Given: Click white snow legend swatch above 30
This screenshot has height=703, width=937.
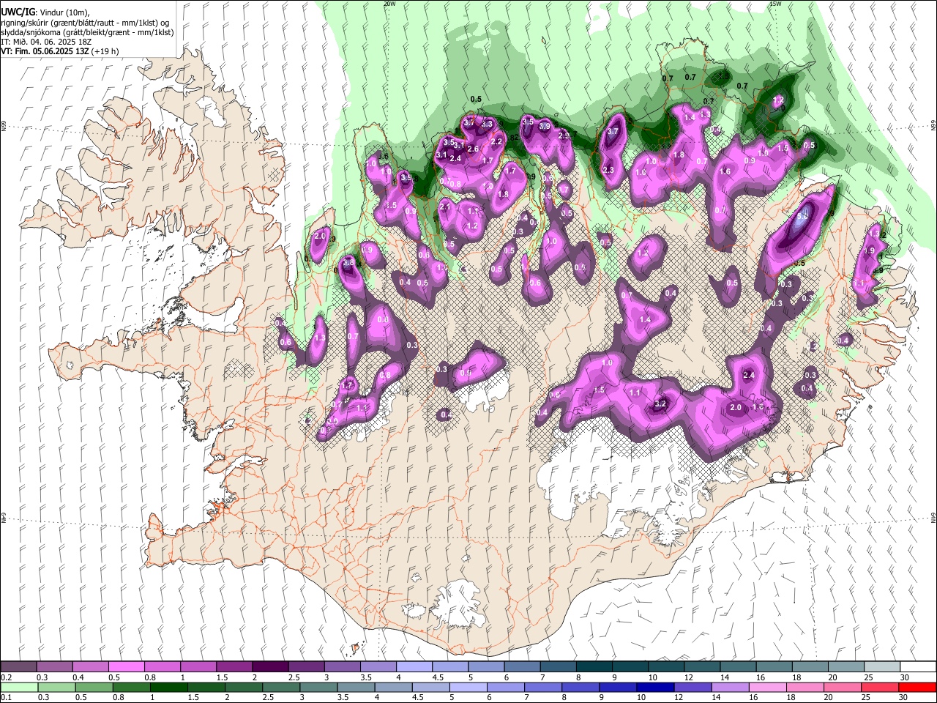Looking at the screenshot, I should click(x=917, y=667).
